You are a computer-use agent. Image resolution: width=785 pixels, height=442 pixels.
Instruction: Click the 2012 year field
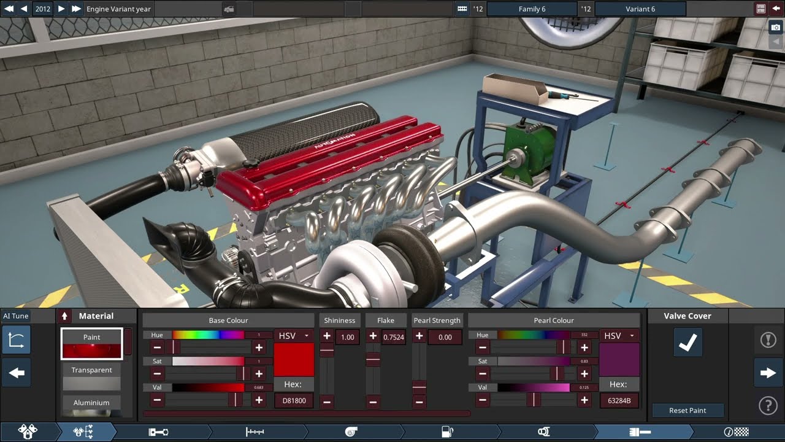coord(43,9)
